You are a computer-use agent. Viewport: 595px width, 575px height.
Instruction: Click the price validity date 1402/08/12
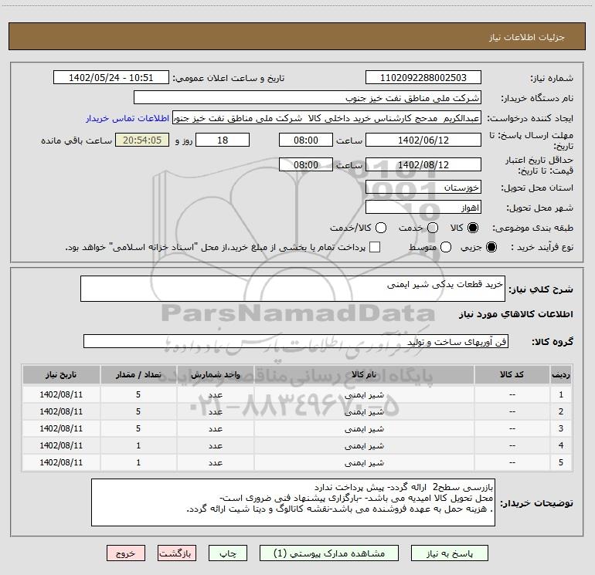point(423,164)
